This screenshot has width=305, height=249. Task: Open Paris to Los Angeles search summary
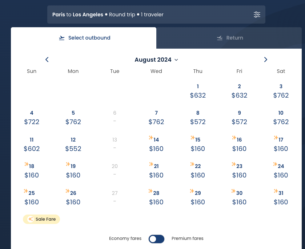point(156,15)
